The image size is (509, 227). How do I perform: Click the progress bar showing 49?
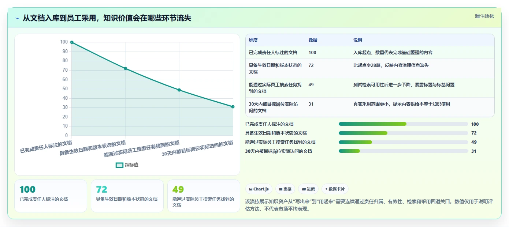[x=403, y=142]
